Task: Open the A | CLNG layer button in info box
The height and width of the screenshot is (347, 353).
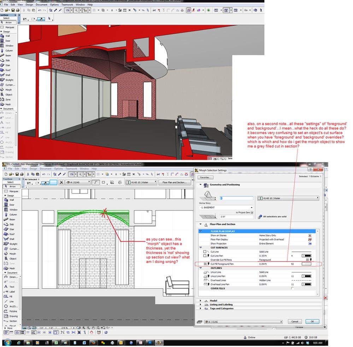Action: [78, 182]
